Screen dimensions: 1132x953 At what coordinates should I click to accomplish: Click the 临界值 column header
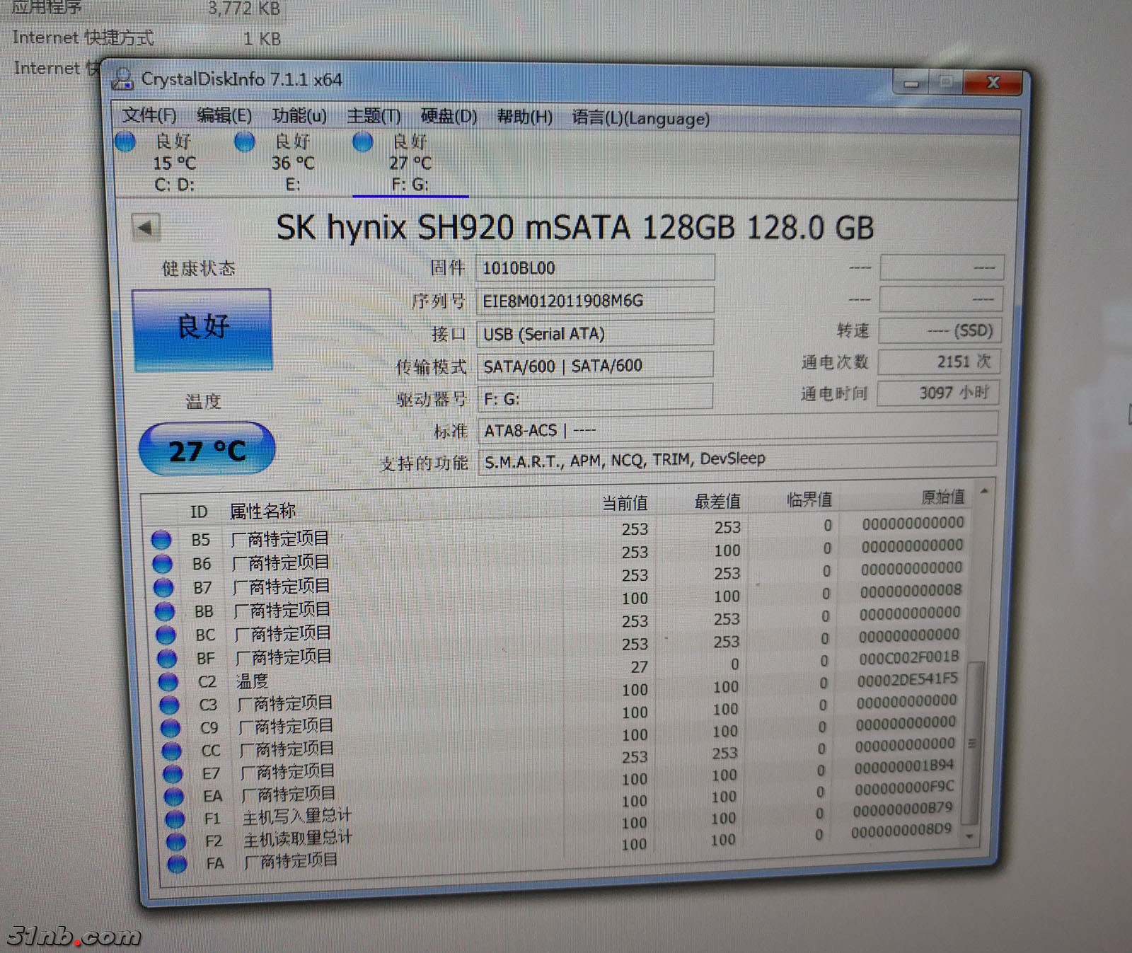[809, 499]
